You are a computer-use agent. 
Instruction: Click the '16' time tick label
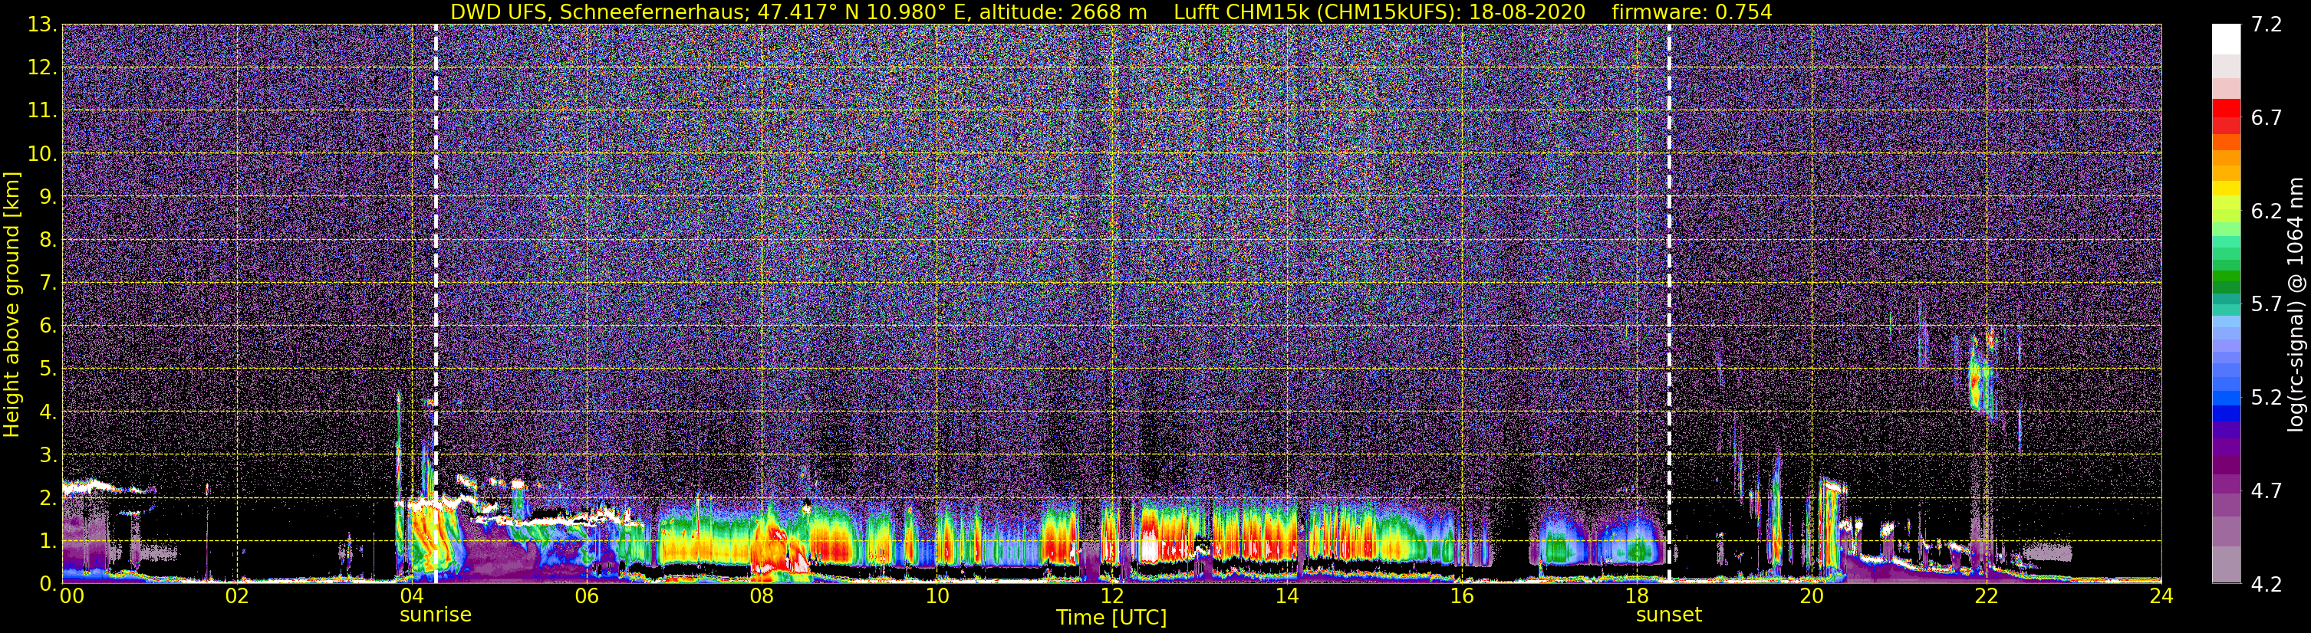click(1461, 596)
